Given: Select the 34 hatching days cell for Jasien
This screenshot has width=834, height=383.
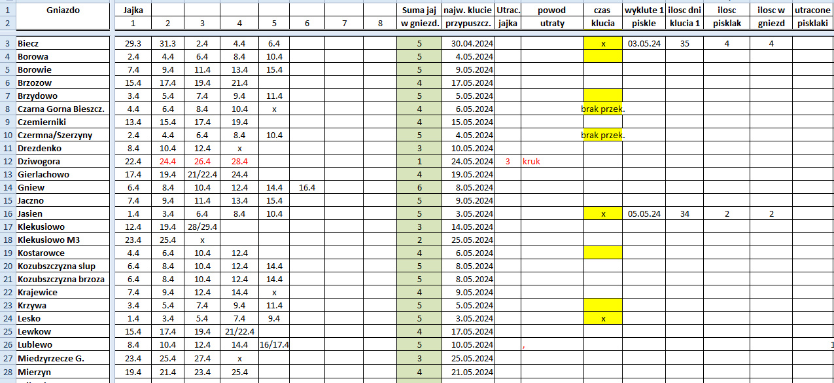Looking at the screenshot, I should pyautogui.click(x=685, y=213).
